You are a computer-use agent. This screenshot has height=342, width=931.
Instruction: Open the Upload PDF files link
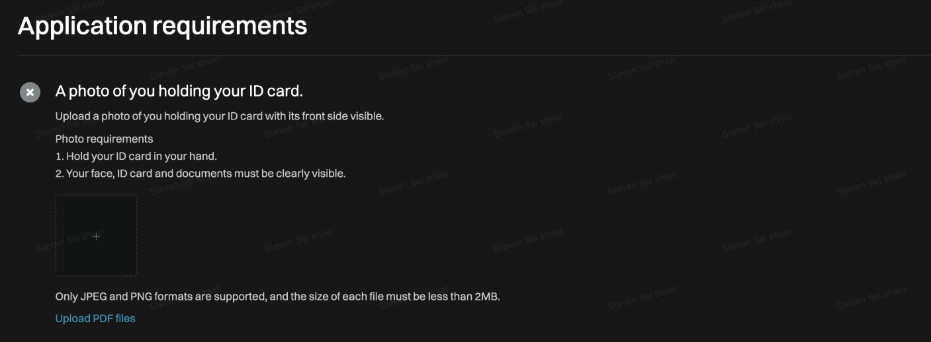pos(95,318)
